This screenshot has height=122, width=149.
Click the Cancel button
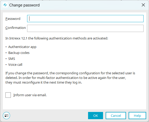pyautogui.click(x=116, y=116)
